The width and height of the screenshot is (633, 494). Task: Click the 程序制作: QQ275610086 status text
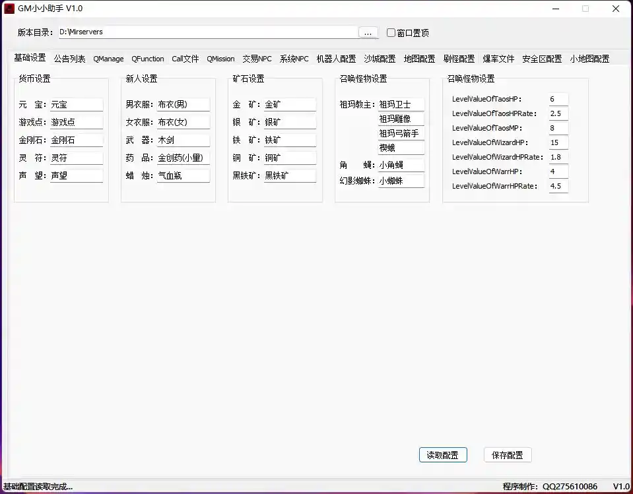tap(550, 487)
